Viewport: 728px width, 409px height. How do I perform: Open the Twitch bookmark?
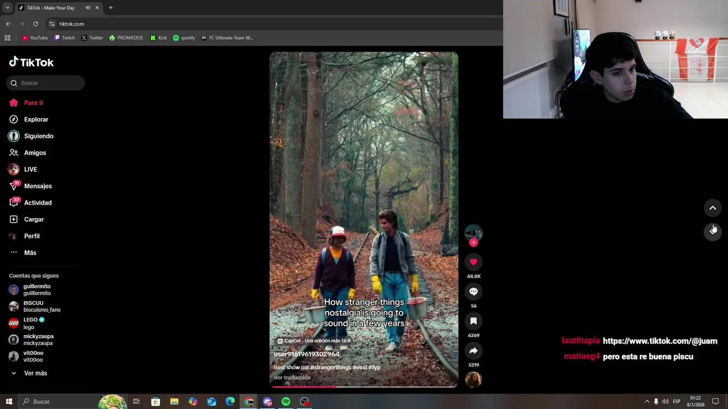coord(64,38)
